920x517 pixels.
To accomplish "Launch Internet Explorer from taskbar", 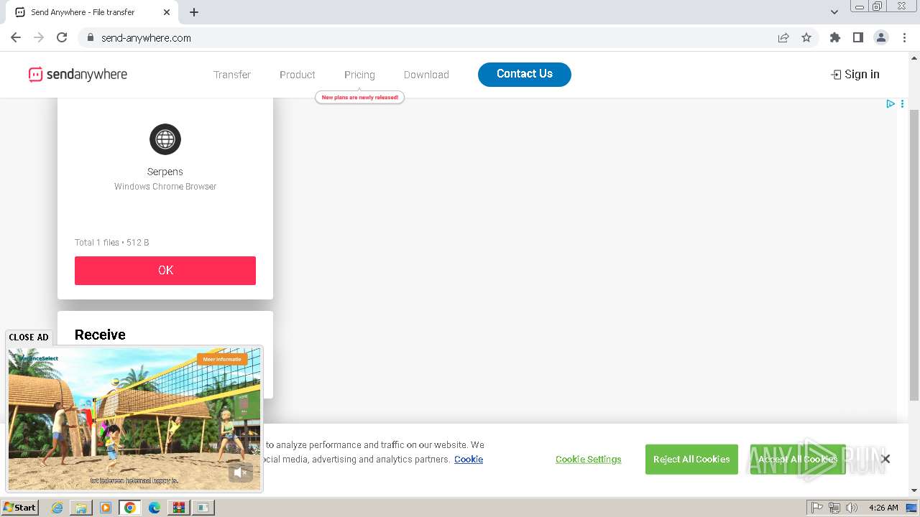I will pyautogui.click(x=57, y=508).
